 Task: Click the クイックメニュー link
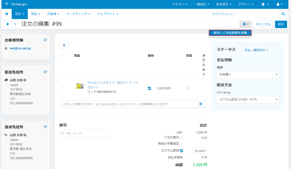(x=224, y=14)
